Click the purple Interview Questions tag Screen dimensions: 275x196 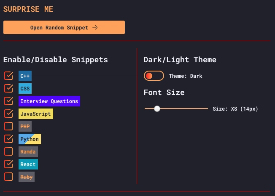(49, 101)
